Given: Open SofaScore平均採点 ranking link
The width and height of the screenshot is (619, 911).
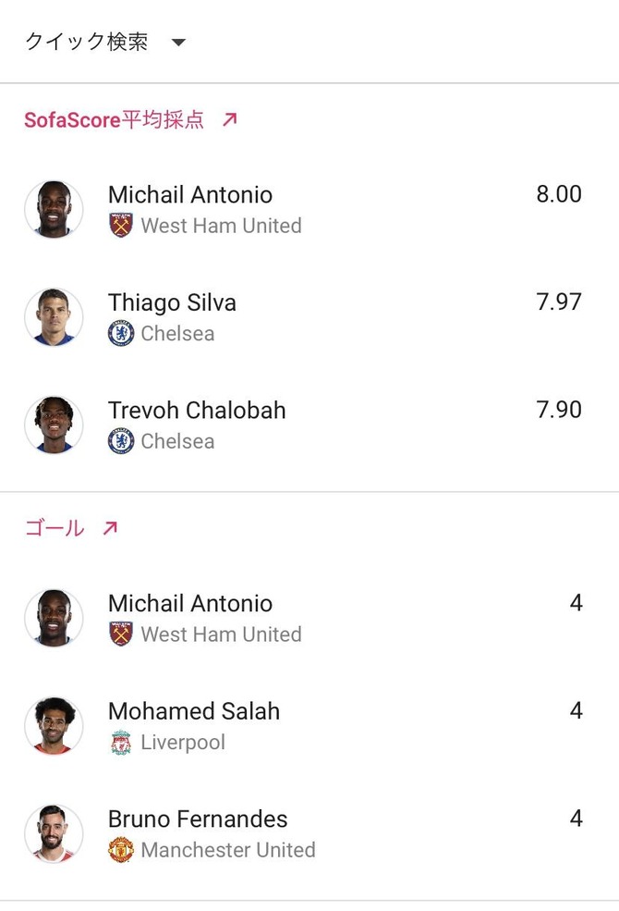Looking at the screenshot, I should (x=114, y=119).
